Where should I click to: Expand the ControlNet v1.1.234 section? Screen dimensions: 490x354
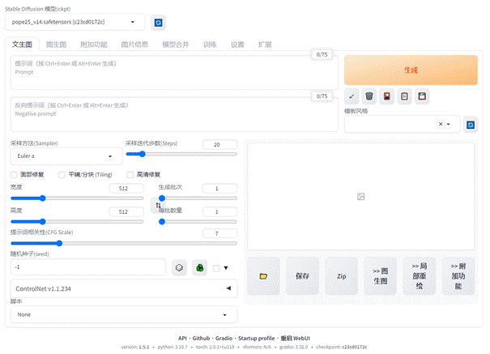(123, 288)
